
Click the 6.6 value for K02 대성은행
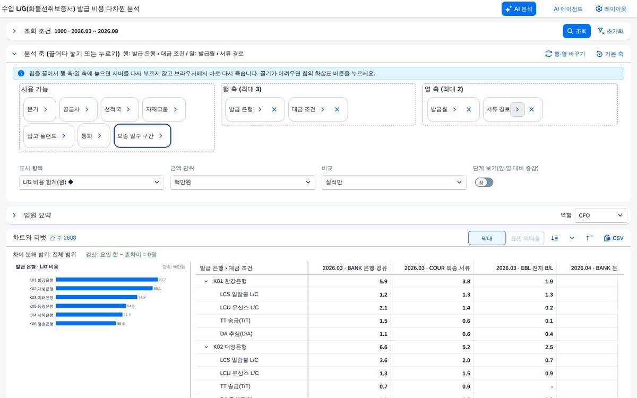383,347
